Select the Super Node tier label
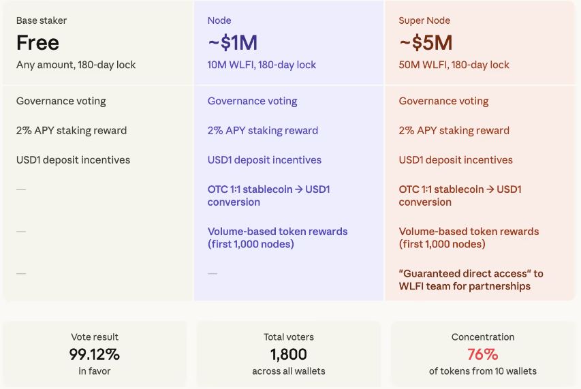Viewport: 581px width, 389px height. click(424, 20)
